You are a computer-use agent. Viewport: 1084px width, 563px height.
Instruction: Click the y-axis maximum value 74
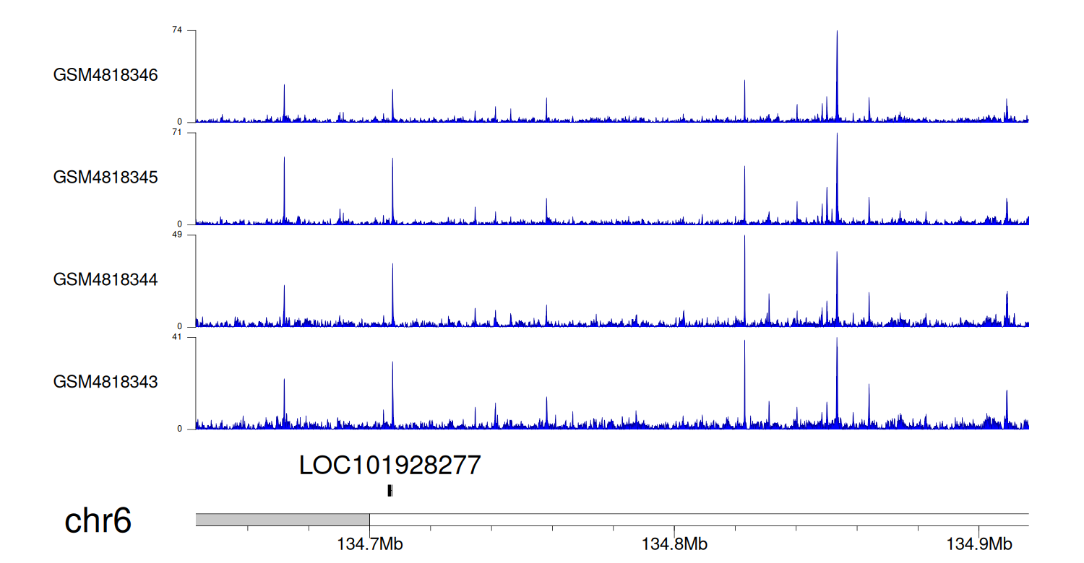[x=177, y=30]
